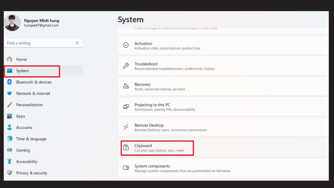This screenshot has width=334, height=188.
Task: Click the Activation checkmark icon
Action: pos(126,45)
